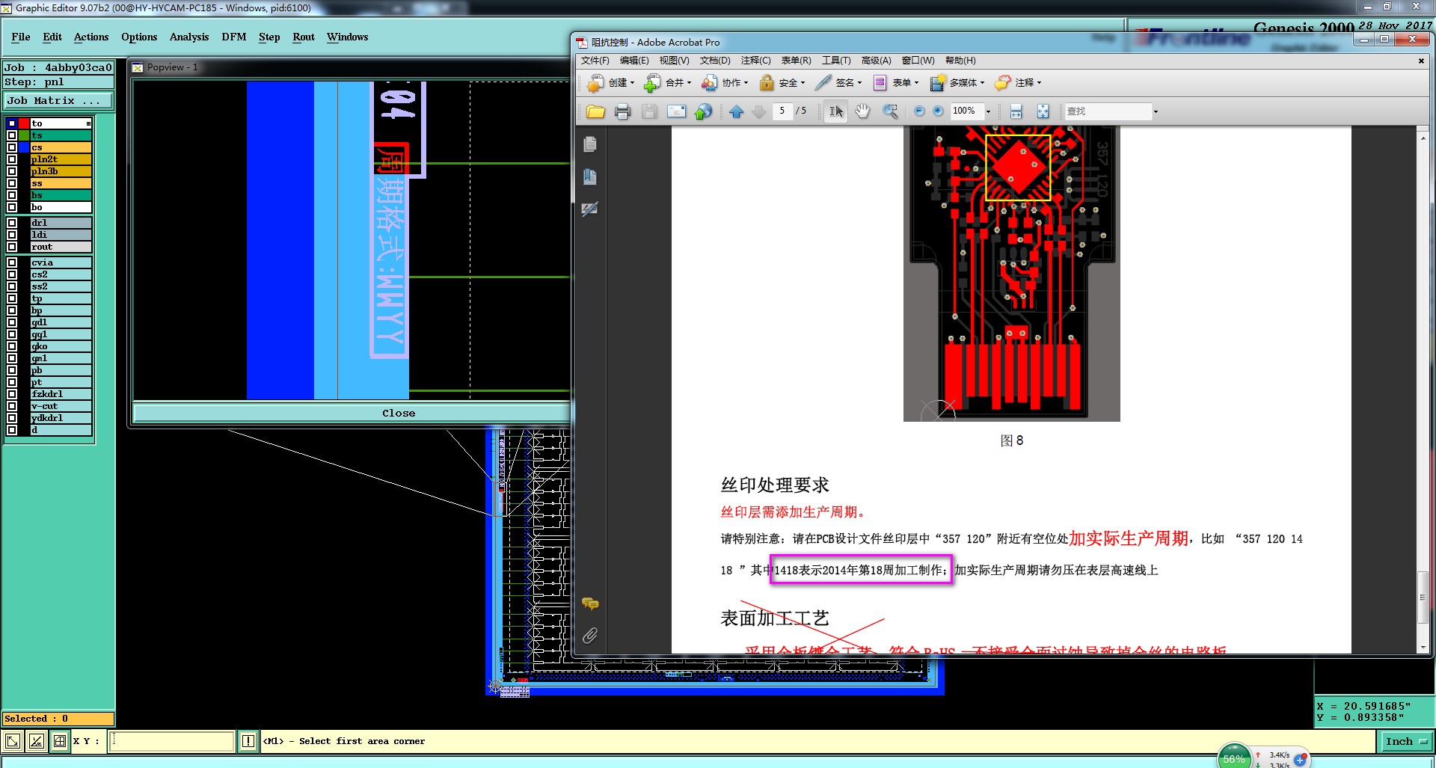The image size is (1436, 768).
Task: Select the 'fzkdrl' layer name
Action: (x=61, y=394)
